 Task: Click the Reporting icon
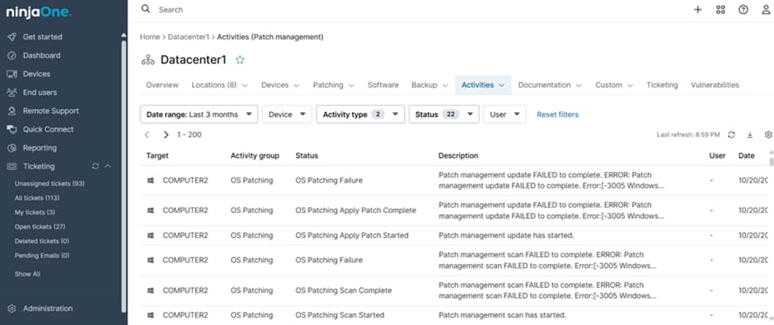click(12, 148)
